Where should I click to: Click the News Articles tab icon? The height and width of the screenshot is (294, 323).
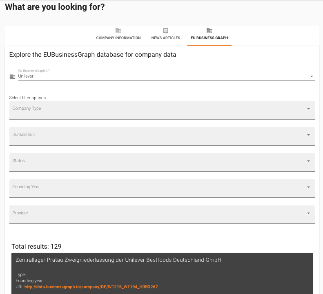166,31
